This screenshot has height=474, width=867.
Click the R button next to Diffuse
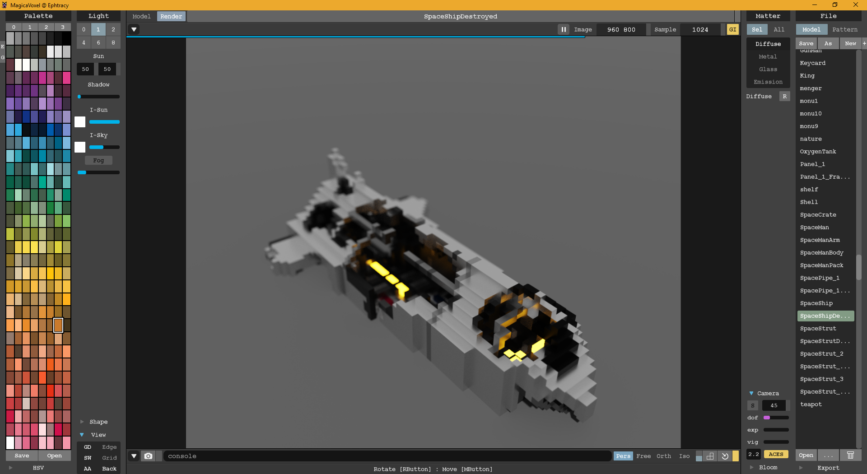pyautogui.click(x=784, y=97)
